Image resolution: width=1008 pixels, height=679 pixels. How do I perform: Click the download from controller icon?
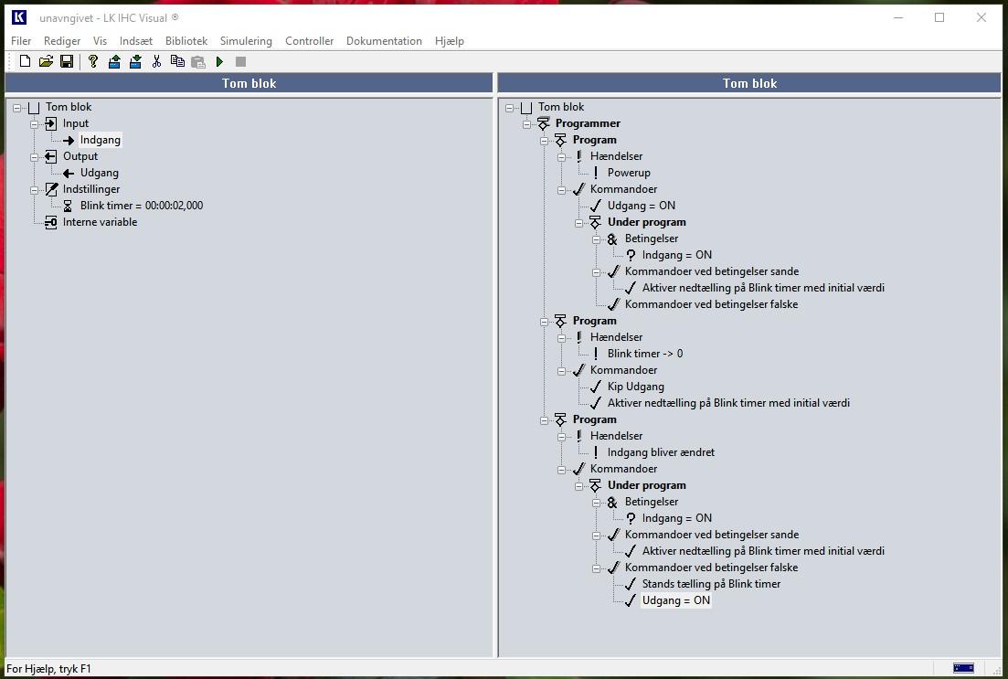tap(135, 61)
